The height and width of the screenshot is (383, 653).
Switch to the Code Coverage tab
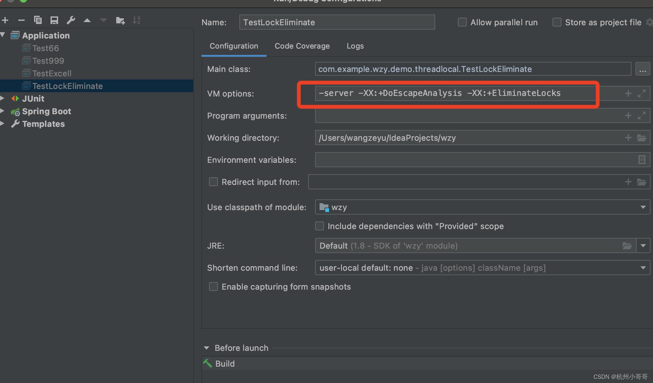pyautogui.click(x=303, y=46)
